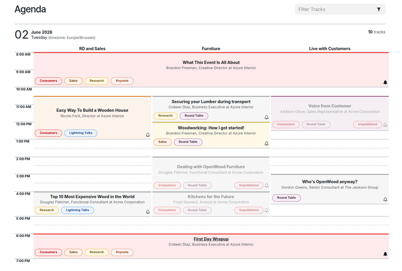The width and height of the screenshot is (402, 271).
Task: Click the 10 tracks count label
Action: [x=377, y=32]
